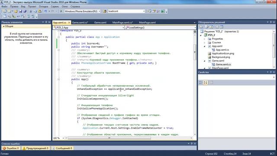Toggle the Сообщений 0 messages filter
277x156 pixels.
click(62, 148)
